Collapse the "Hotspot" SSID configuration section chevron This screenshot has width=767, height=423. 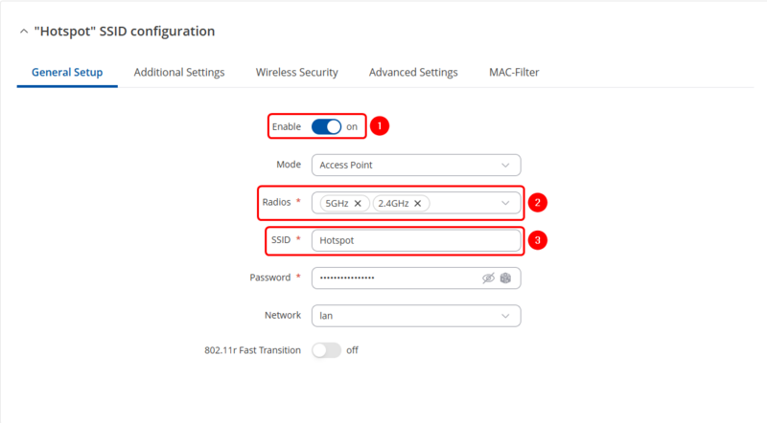[23, 32]
